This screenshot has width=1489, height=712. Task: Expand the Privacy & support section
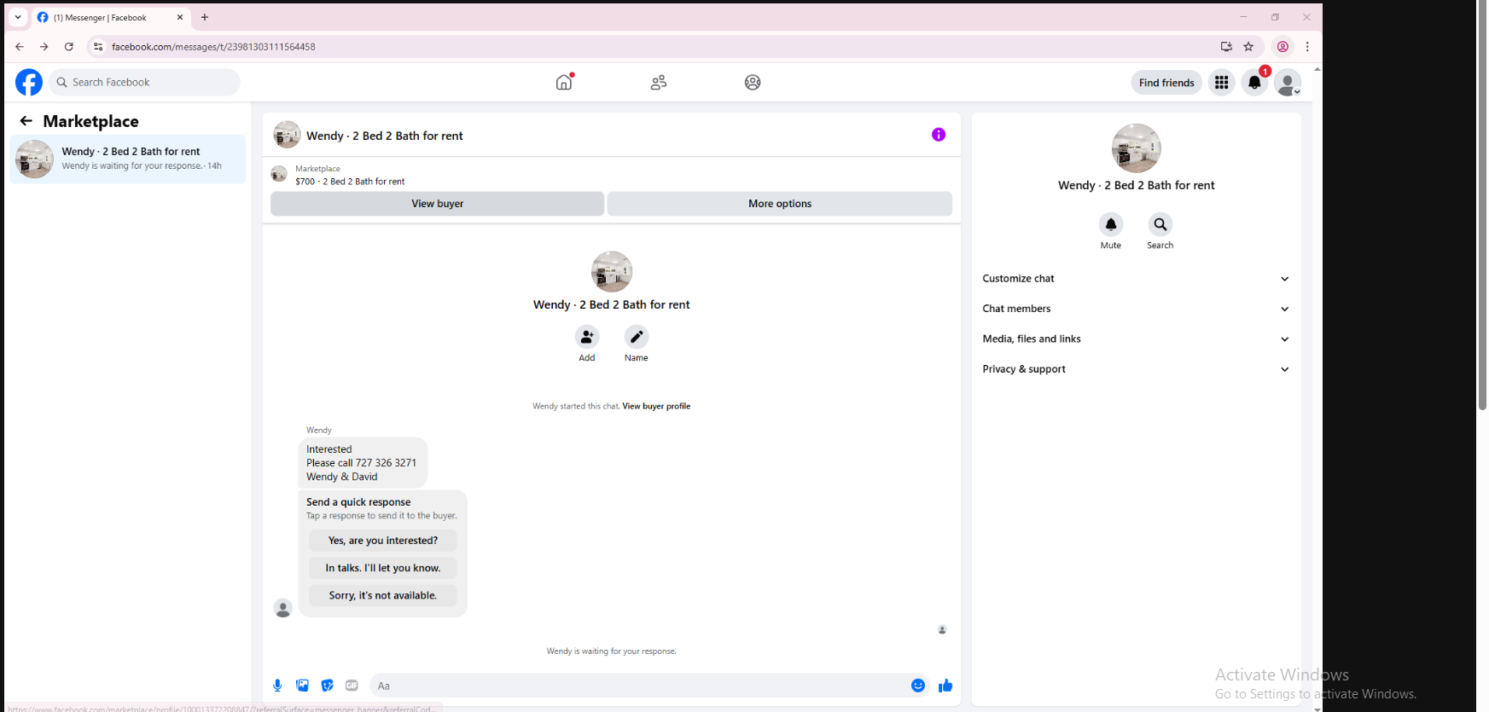pyautogui.click(x=1136, y=369)
